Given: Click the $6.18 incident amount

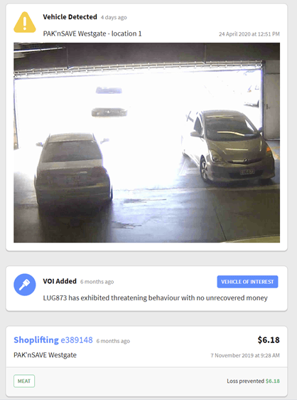Looking at the screenshot, I should [x=269, y=340].
